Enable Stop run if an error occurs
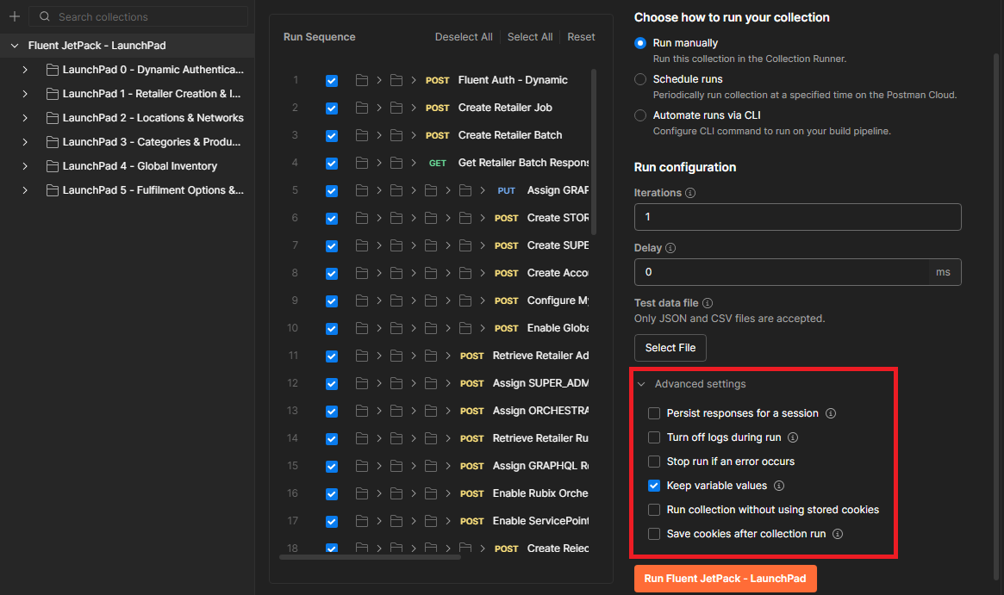The width and height of the screenshot is (1004, 595). click(654, 462)
